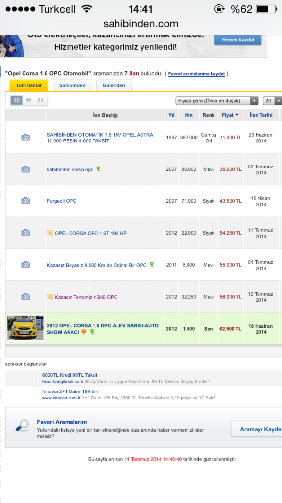Open the Fiyata göre sort dropdown
This screenshot has height=503, width=282.
(x=217, y=101)
